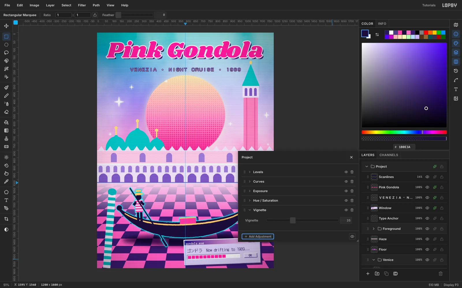Select the Pink Gondola layer thumbnail
Viewport: 462px width, 288px height.
click(x=374, y=187)
